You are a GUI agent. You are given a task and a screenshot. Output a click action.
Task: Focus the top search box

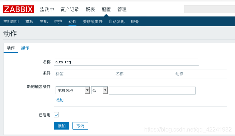click(x=210, y=9)
